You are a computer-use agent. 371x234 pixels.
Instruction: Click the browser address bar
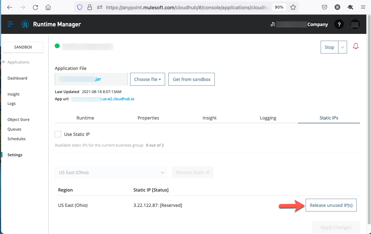pyautogui.click(x=186, y=7)
